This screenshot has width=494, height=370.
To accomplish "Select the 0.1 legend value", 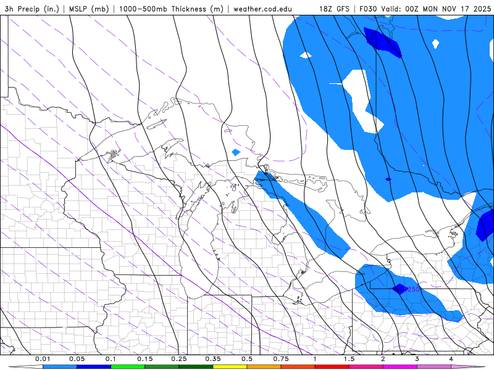I will (x=111, y=359).
